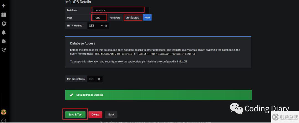Open Server Admin shield icon
Image resolution: width=299 pixels, height=123 pixels.
(4, 50)
